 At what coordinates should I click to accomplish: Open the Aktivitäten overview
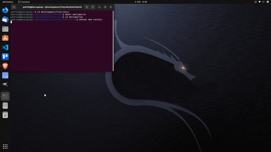(x=8, y=2)
